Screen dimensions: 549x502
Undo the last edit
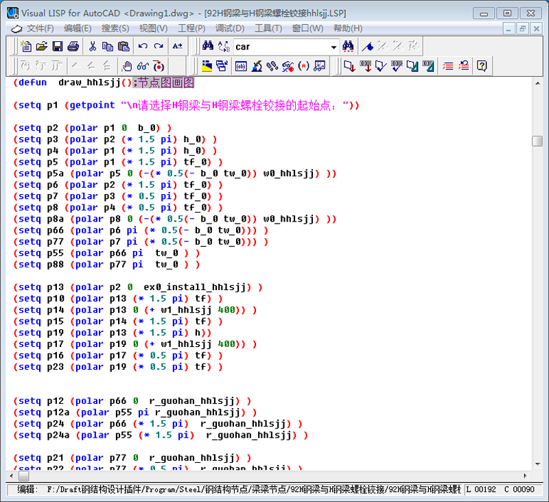click(143, 46)
